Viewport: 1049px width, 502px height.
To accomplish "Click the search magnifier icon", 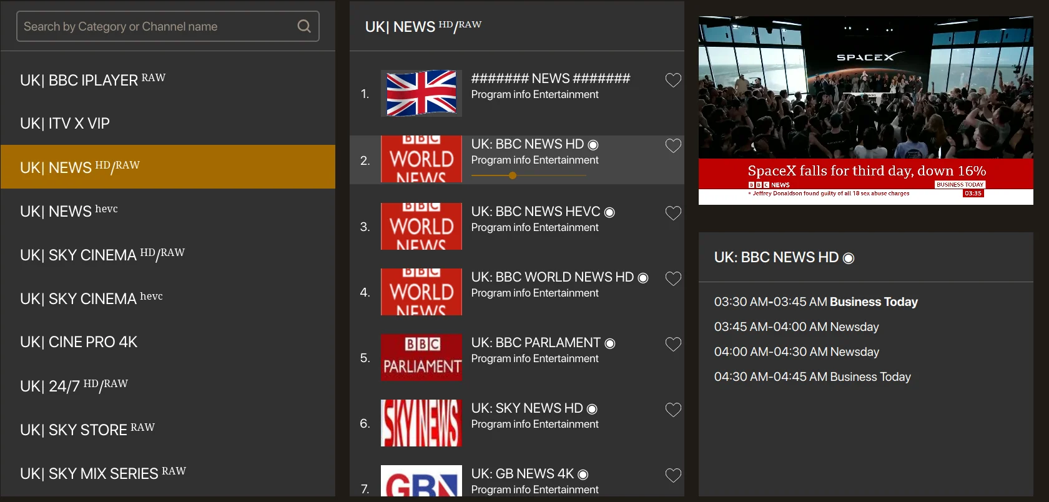I will coord(304,26).
